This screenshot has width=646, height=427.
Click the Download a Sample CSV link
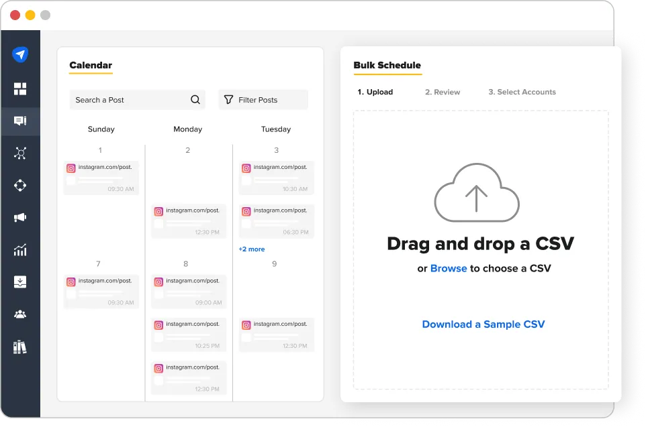point(483,324)
